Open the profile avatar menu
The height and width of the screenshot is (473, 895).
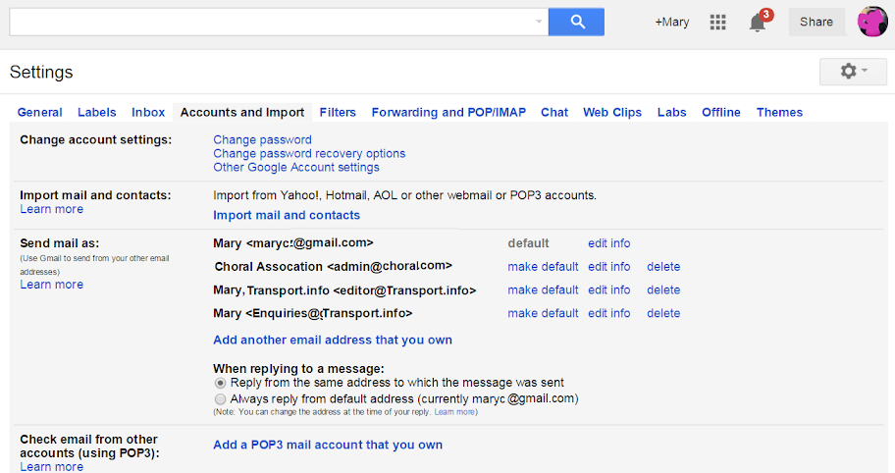tap(872, 22)
